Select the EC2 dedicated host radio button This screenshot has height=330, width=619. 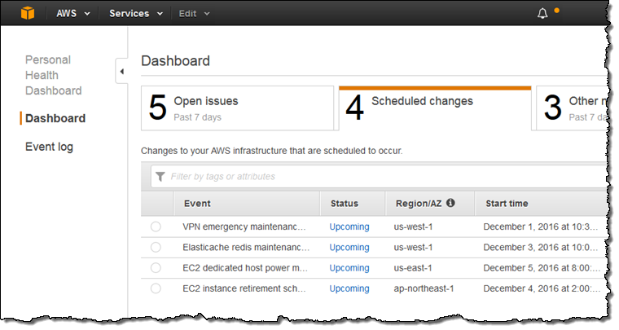coord(156,267)
